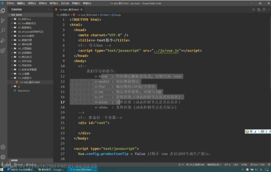Click the 15_内置指令 breadcrumb segment
This screenshot has height=172, width=271.
point(63,15)
